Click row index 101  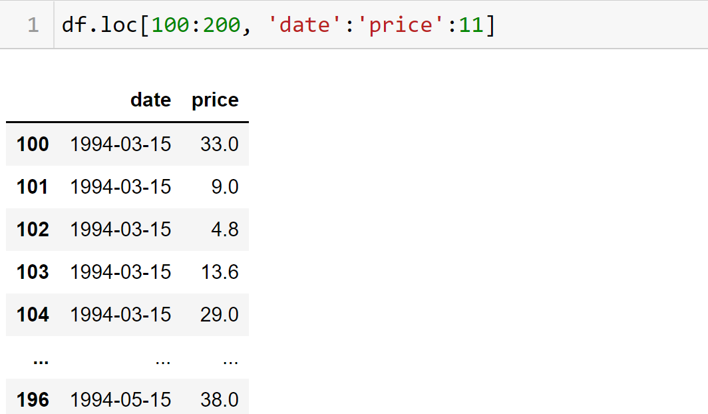[33, 186]
